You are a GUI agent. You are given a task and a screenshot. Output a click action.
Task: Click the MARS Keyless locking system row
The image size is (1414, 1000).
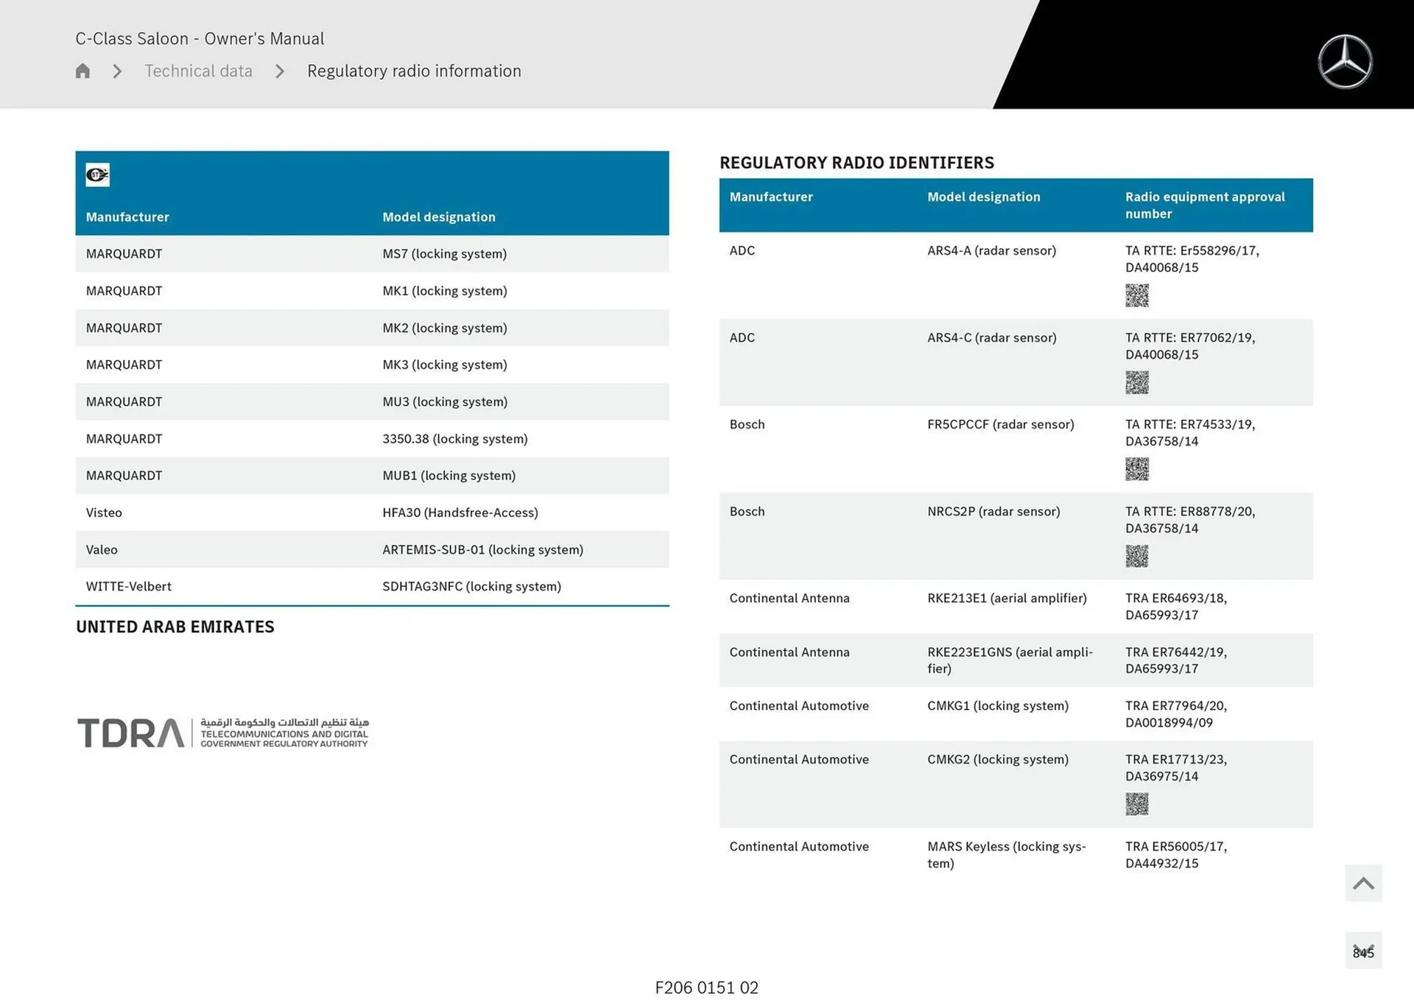[1016, 855]
